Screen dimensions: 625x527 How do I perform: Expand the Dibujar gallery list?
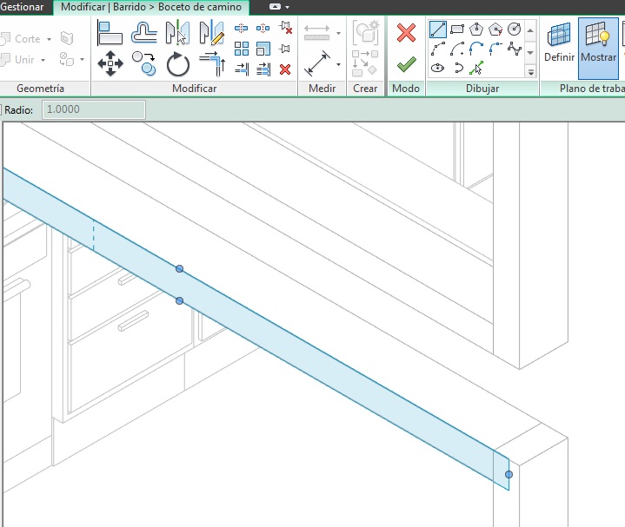coord(531,73)
